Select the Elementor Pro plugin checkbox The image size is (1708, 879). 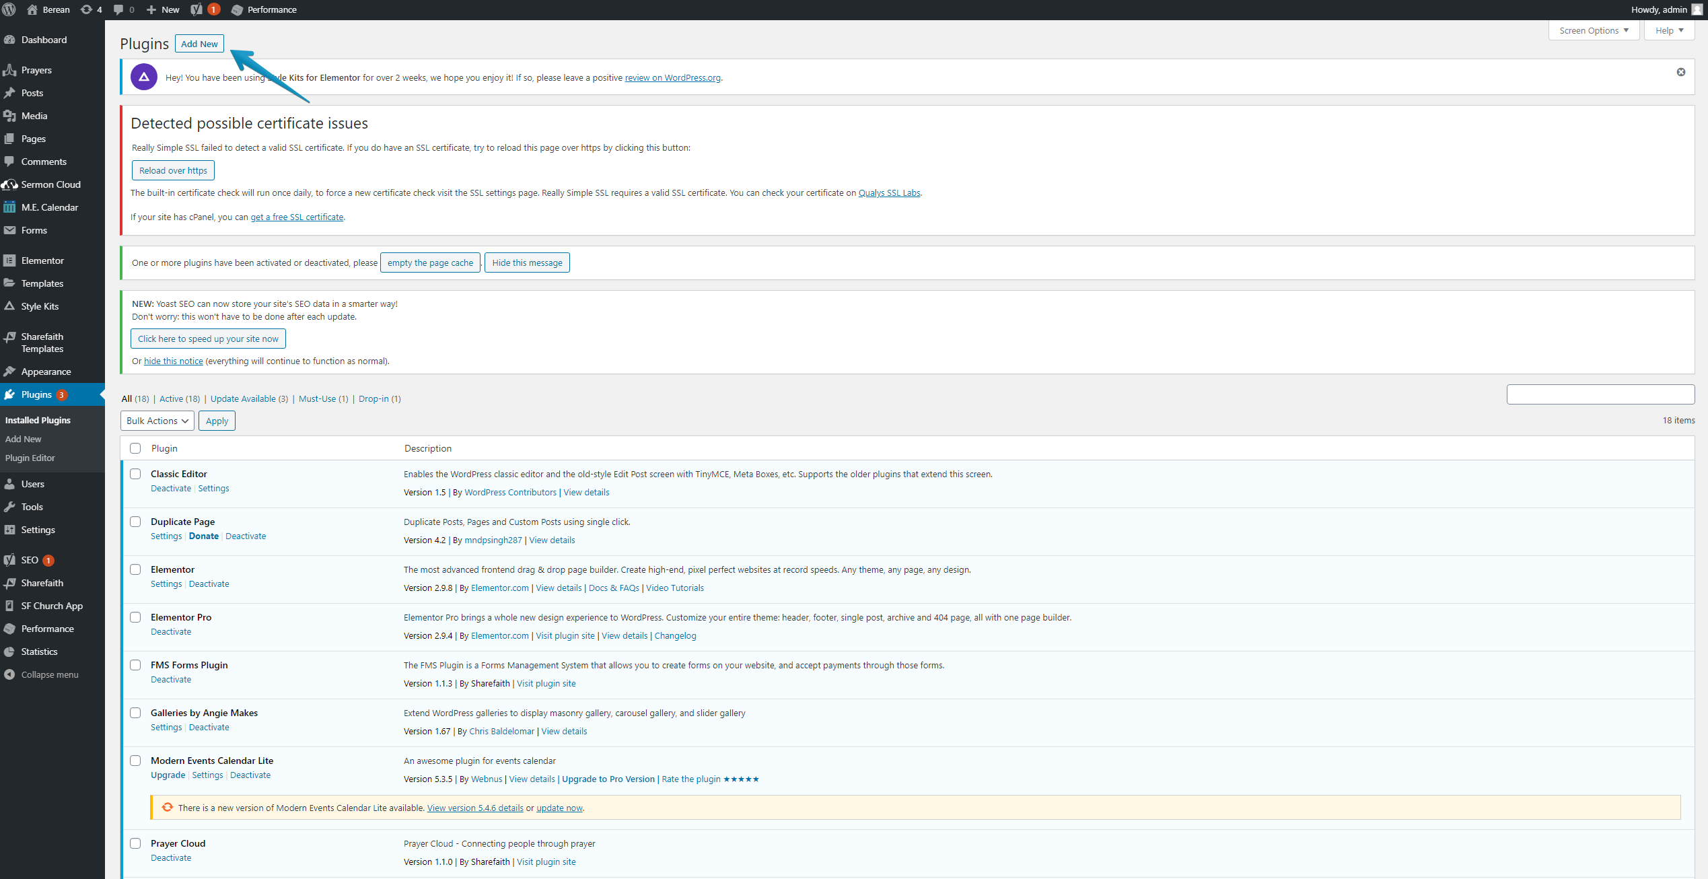[135, 617]
